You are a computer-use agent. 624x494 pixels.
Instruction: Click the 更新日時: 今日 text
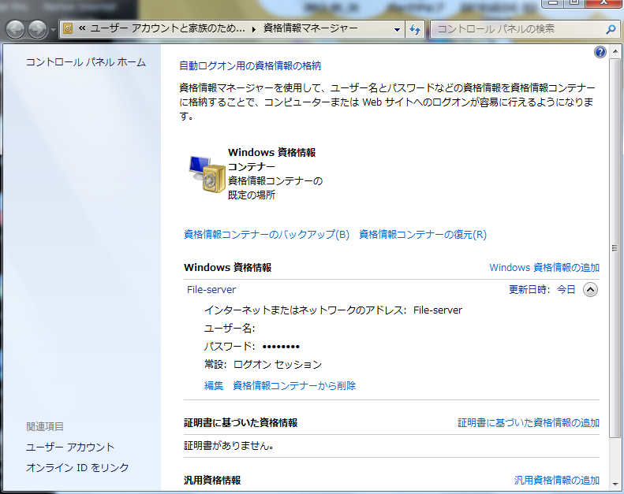pyautogui.click(x=542, y=290)
